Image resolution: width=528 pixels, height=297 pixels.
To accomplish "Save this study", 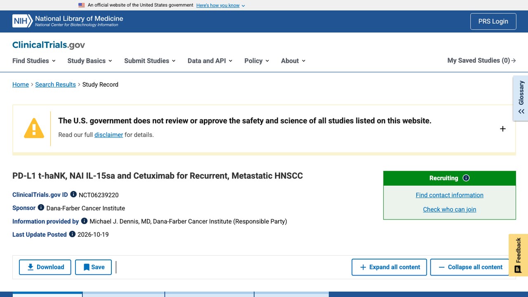I will click(x=93, y=267).
